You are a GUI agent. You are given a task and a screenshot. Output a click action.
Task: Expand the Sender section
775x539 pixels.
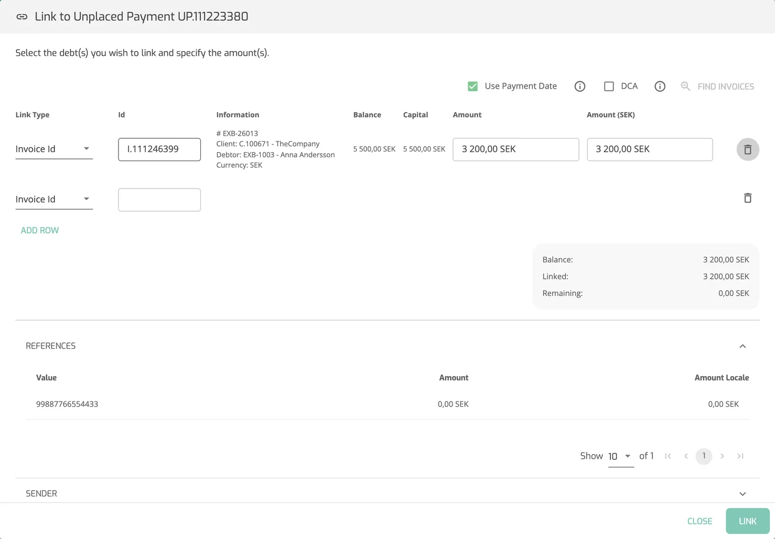743,494
